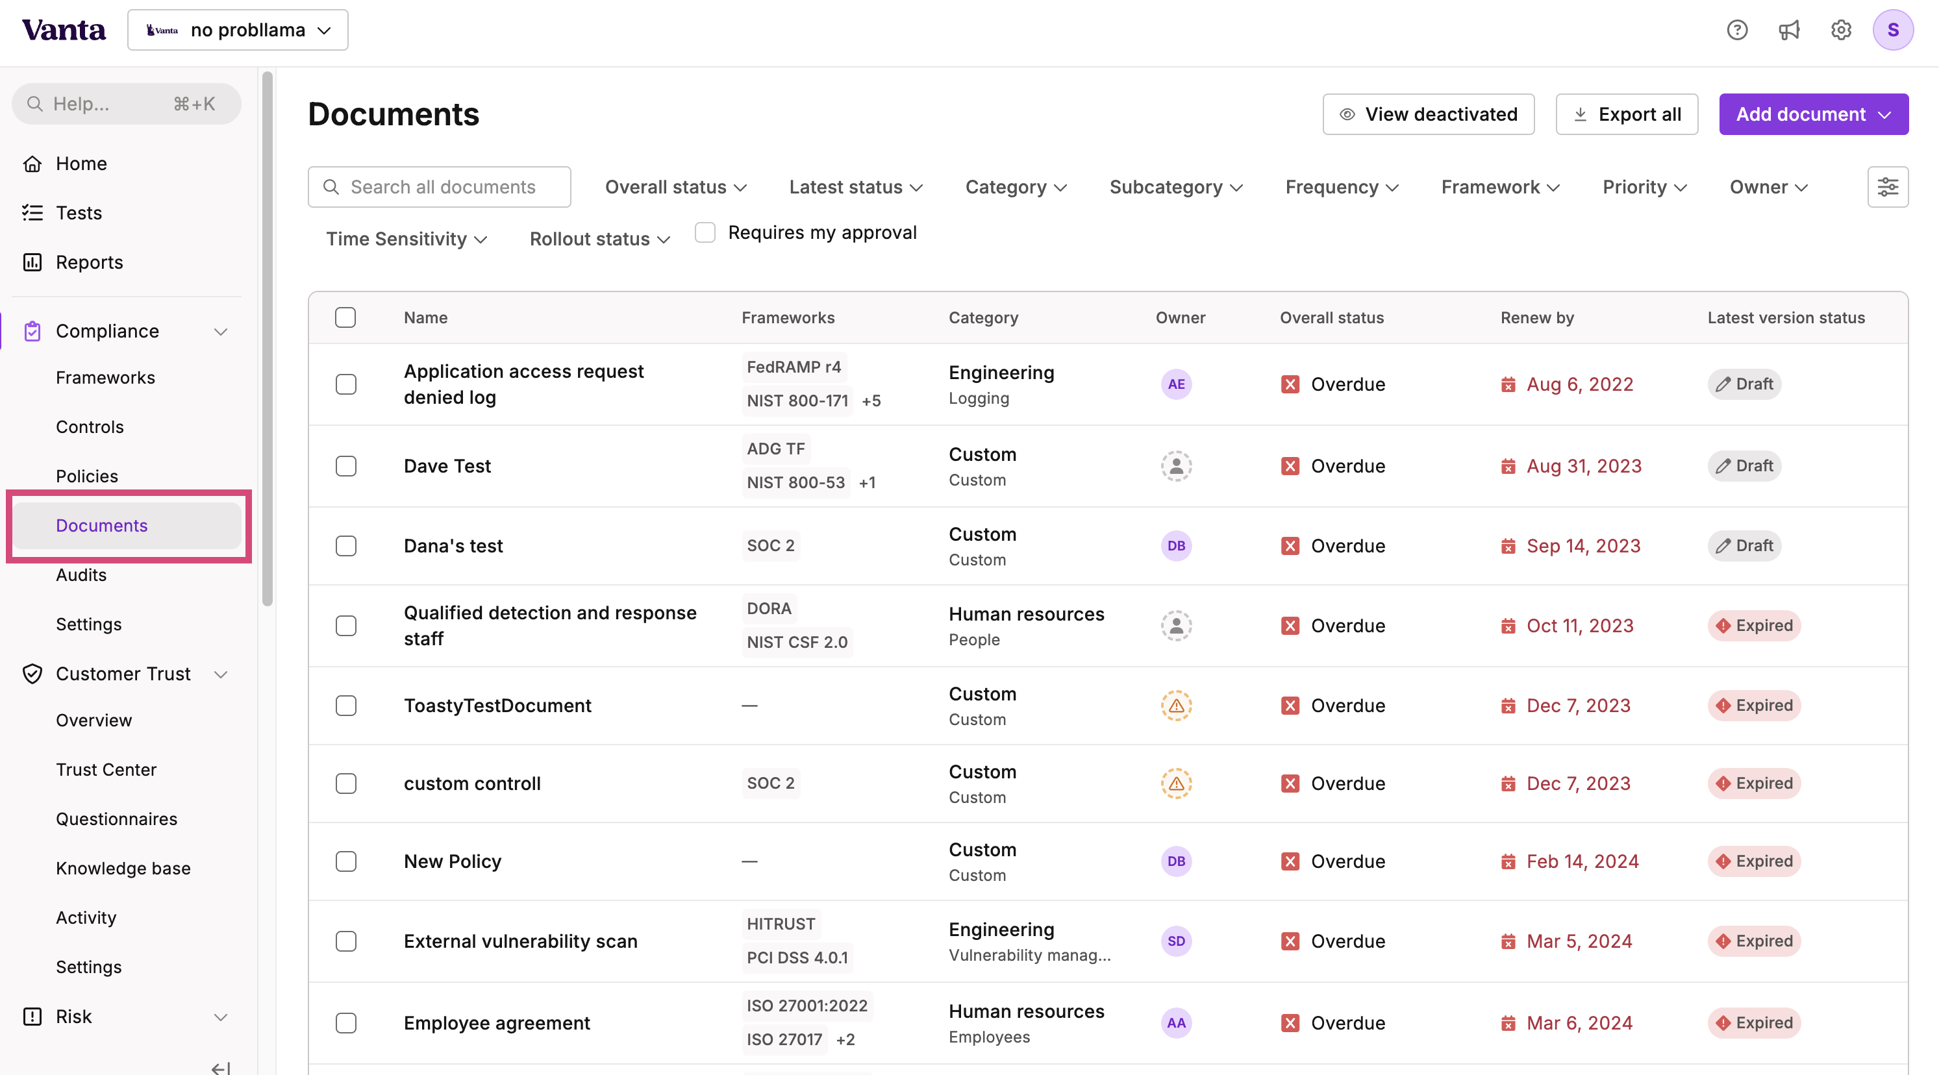Click Export all button
Screen dimensions: 1939x1075
1627,114
